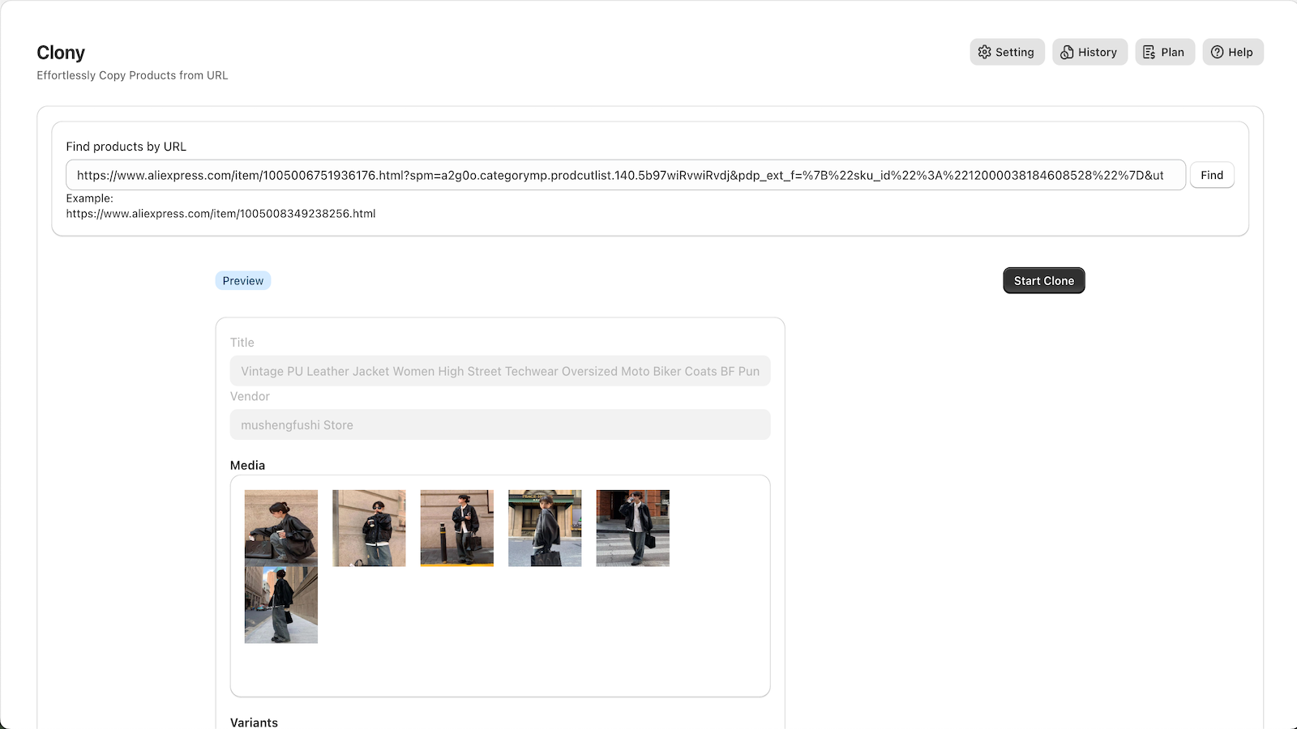Click the 'Find products by URL' label
1297x729 pixels.
coord(126,147)
